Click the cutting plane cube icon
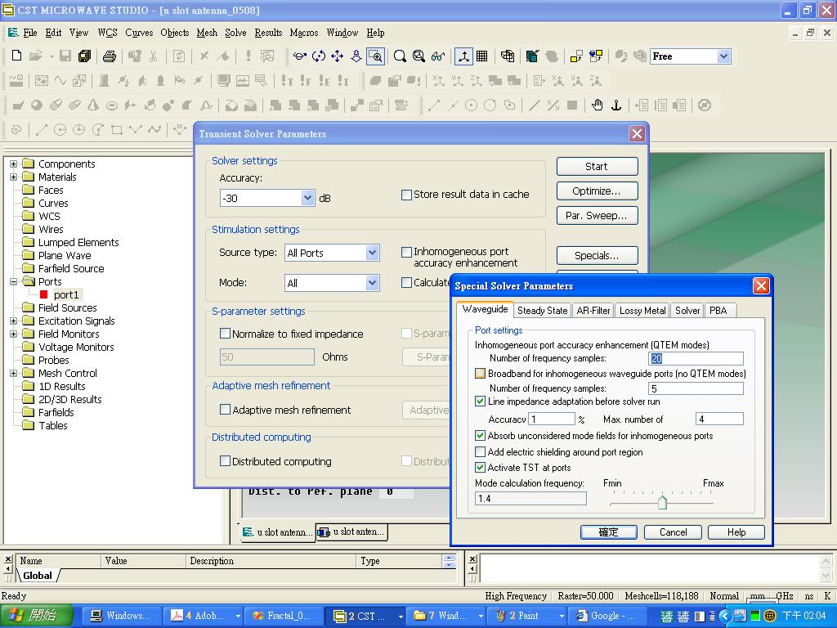The height and width of the screenshot is (628, 837). [532, 56]
